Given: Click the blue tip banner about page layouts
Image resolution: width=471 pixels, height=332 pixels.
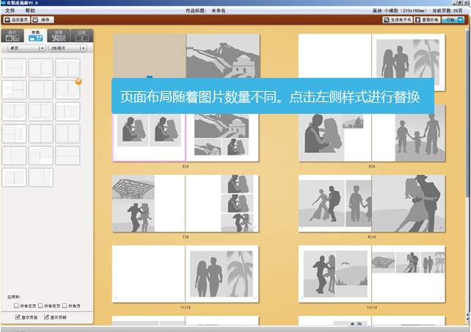Looking at the screenshot, I should [x=273, y=96].
